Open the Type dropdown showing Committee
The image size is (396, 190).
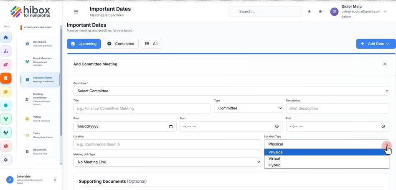[x=249, y=109]
